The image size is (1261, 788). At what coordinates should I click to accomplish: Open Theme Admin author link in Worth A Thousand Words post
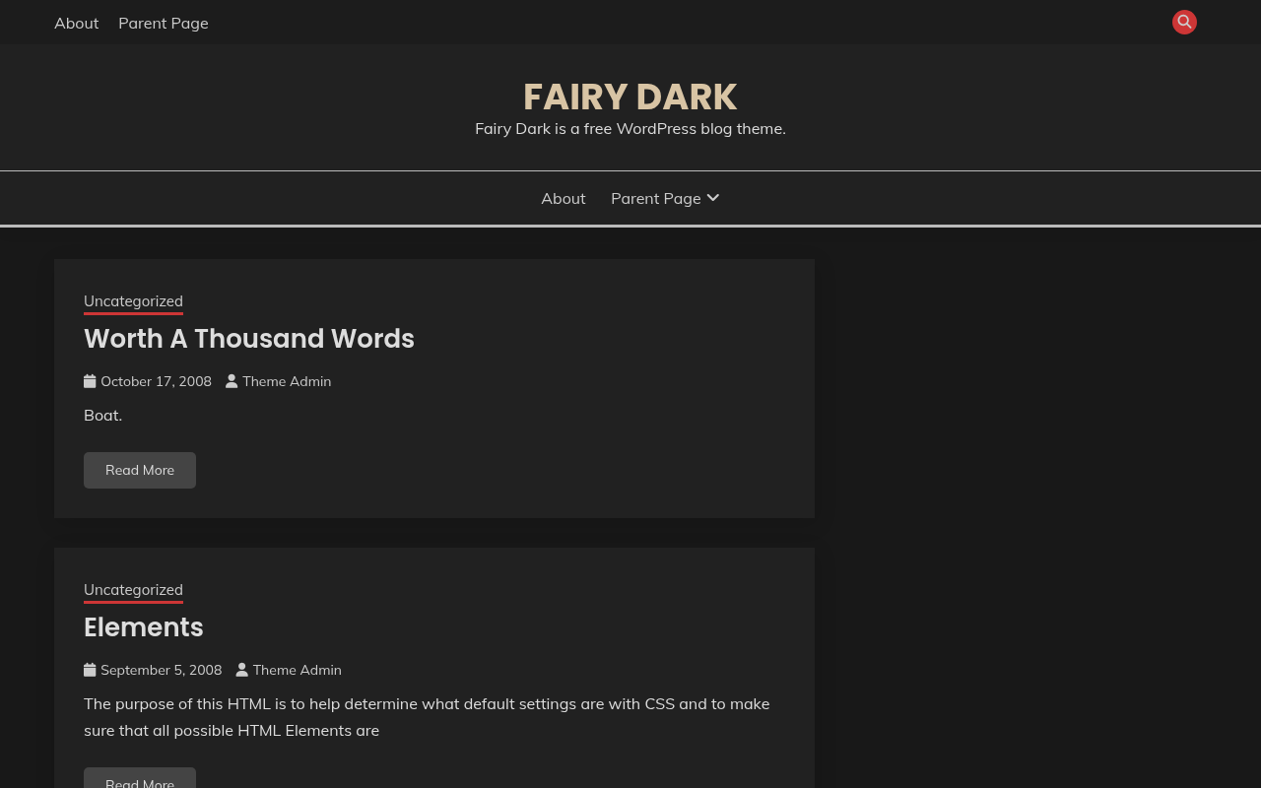pyautogui.click(x=287, y=381)
